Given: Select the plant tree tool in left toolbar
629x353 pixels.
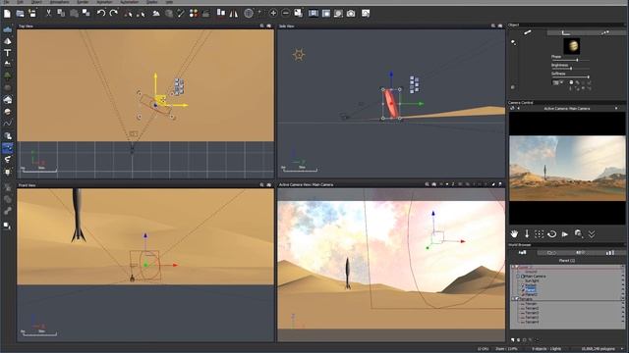Looking at the screenshot, I should [7, 76].
